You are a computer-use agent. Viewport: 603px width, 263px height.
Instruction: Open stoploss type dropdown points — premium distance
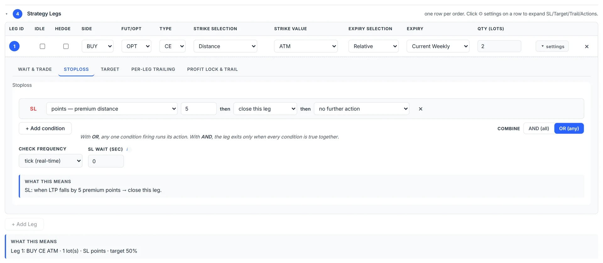point(112,109)
